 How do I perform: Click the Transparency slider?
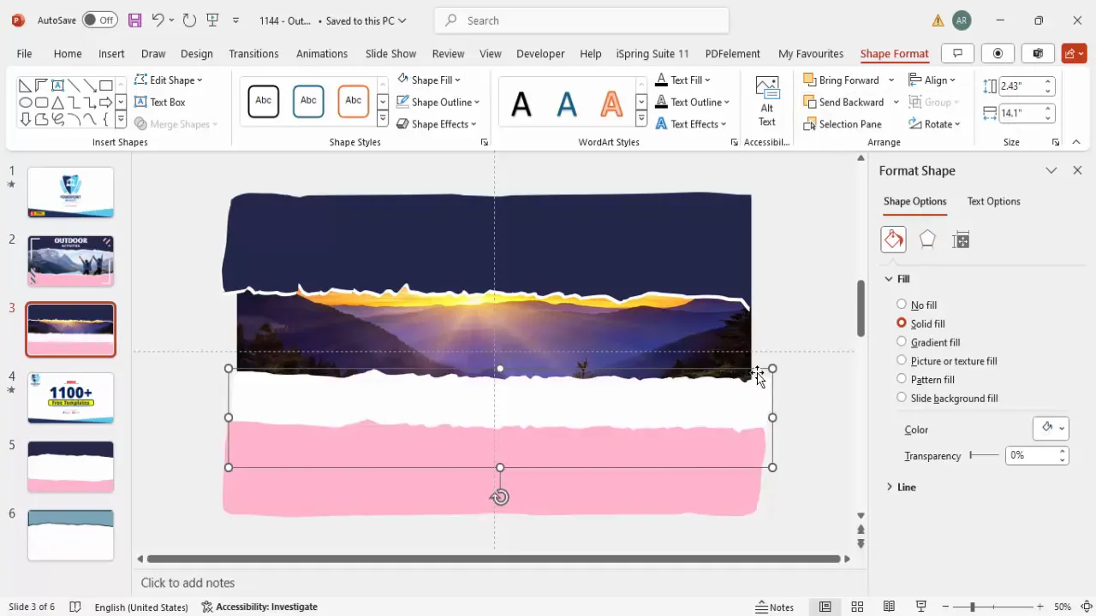(x=985, y=455)
